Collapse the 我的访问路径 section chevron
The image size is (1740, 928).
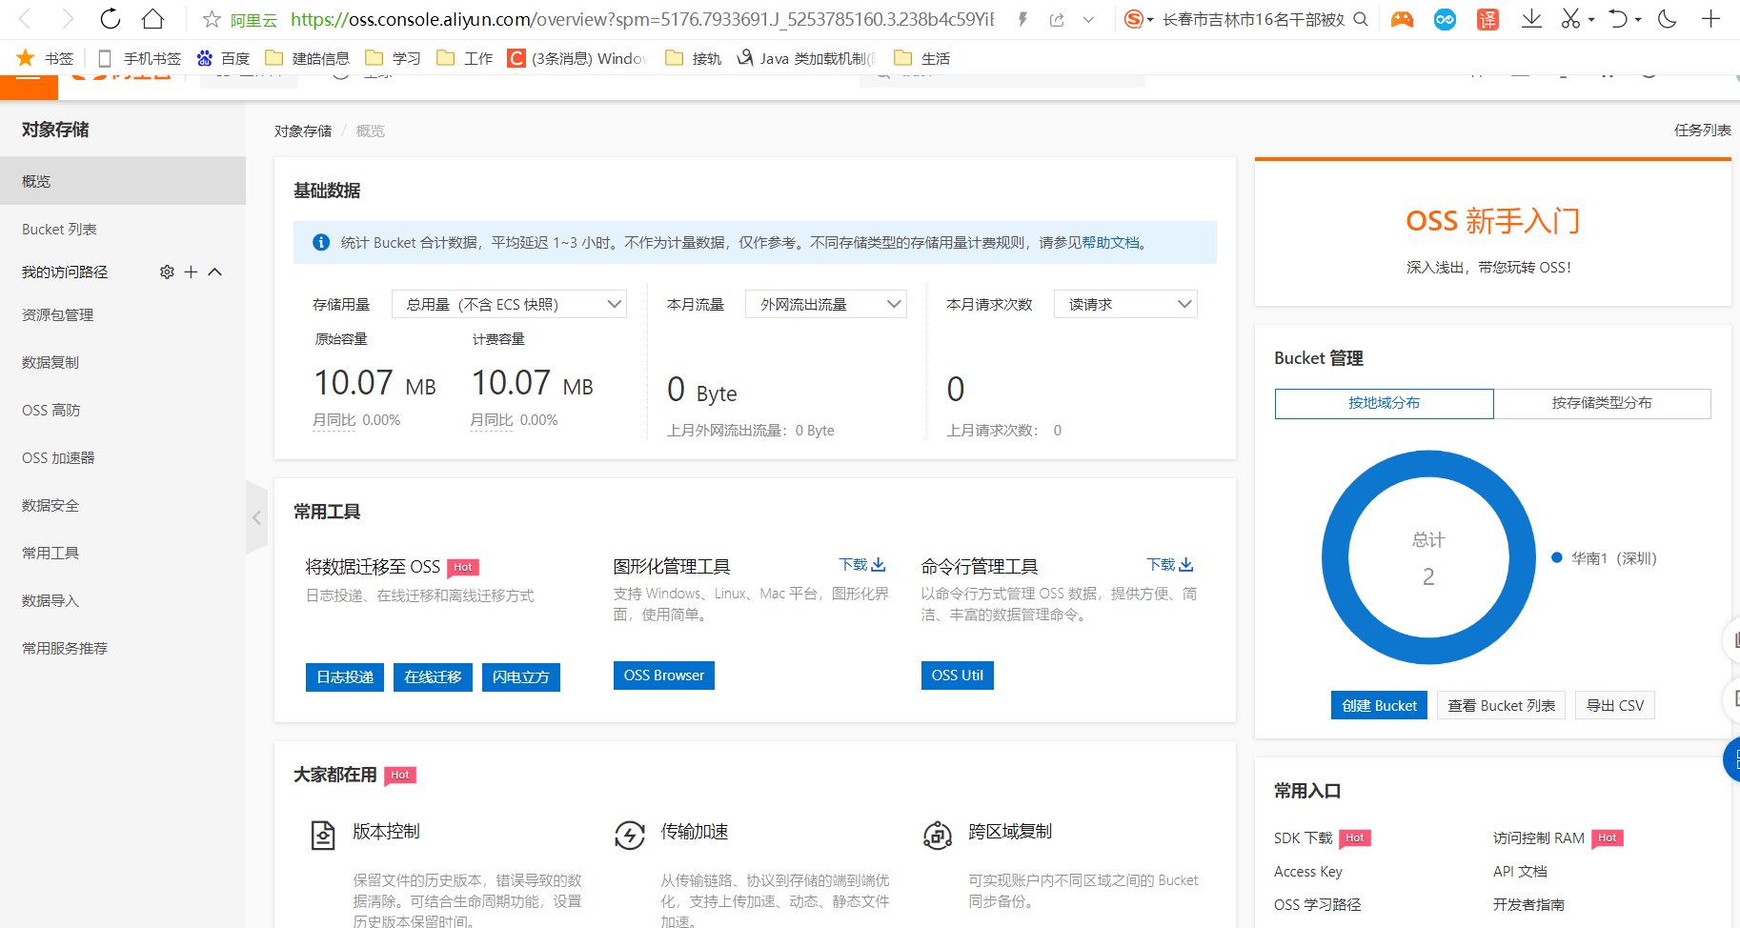pyautogui.click(x=215, y=272)
